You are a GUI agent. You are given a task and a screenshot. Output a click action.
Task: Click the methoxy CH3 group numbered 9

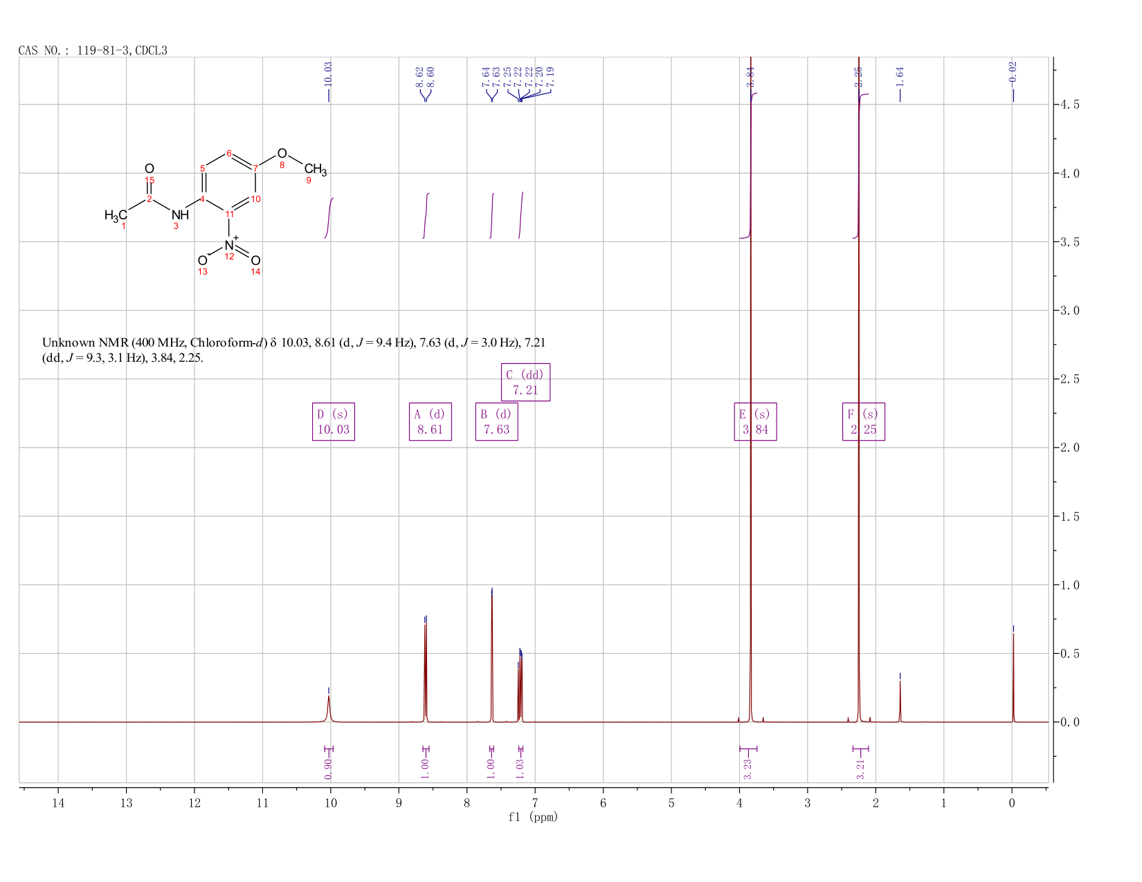click(315, 169)
